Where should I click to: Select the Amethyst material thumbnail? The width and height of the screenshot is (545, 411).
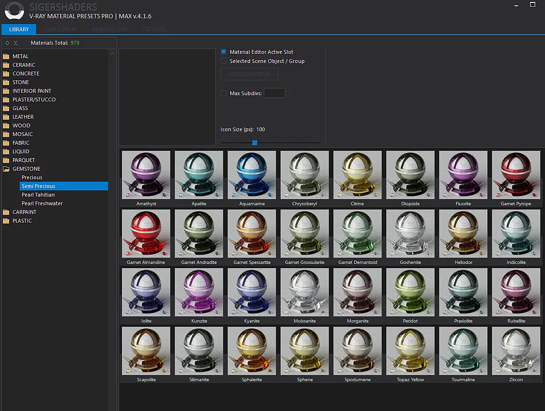tap(146, 175)
